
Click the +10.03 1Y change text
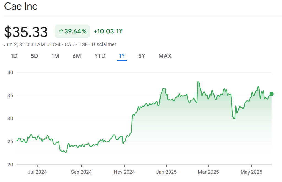[108, 31]
